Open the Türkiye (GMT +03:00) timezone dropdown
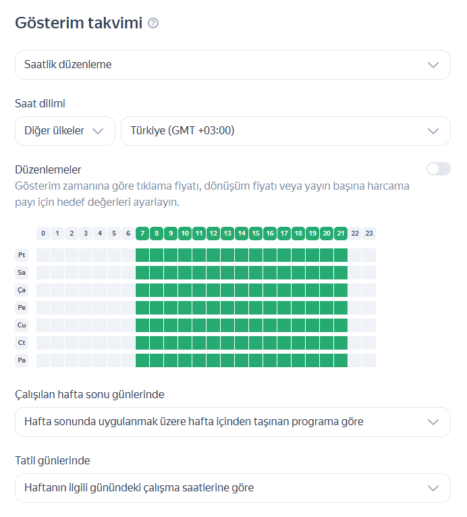The width and height of the screenshot is (467, 517). pos(285,131)
